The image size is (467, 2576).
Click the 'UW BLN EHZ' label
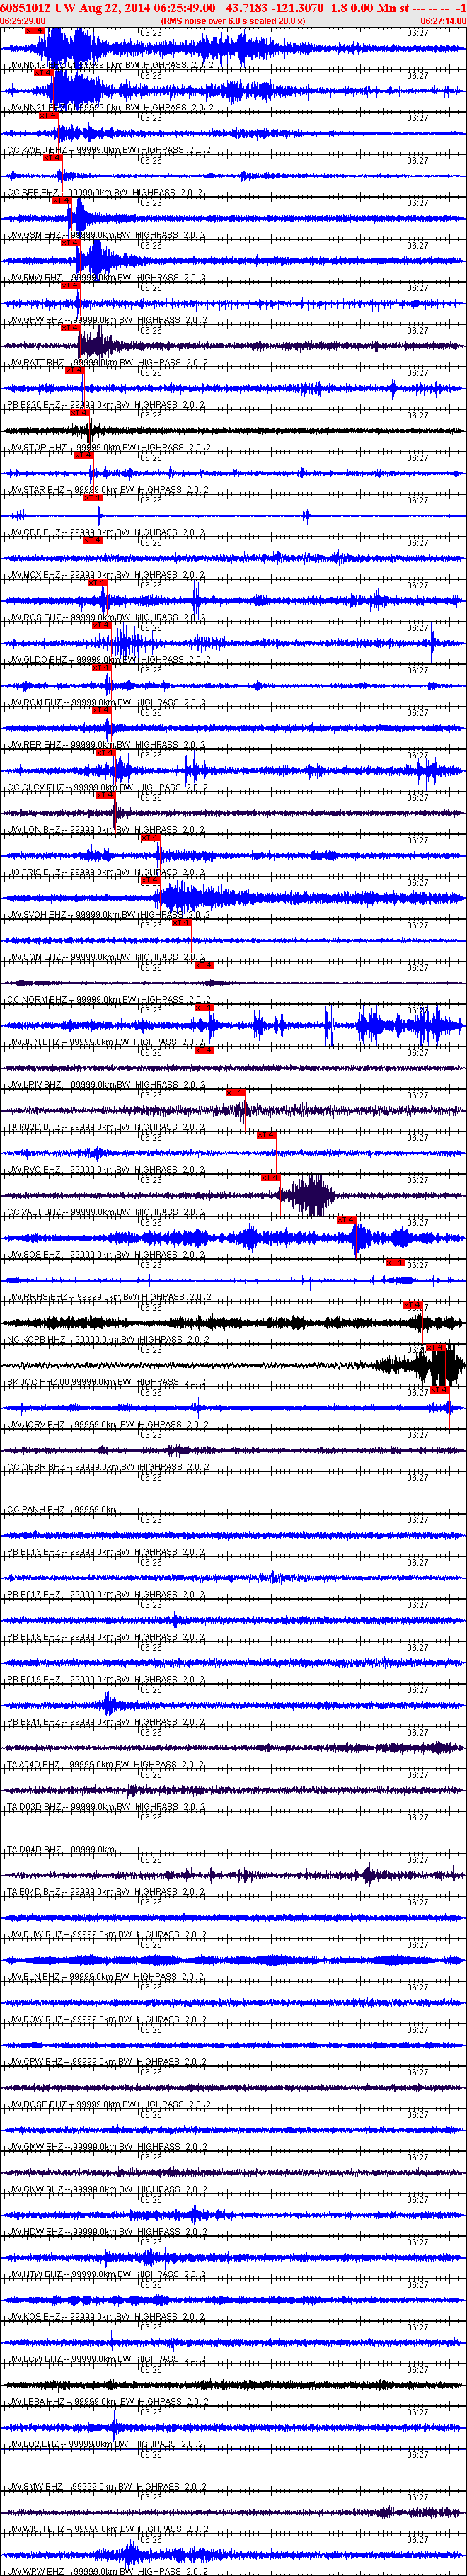34,1978
